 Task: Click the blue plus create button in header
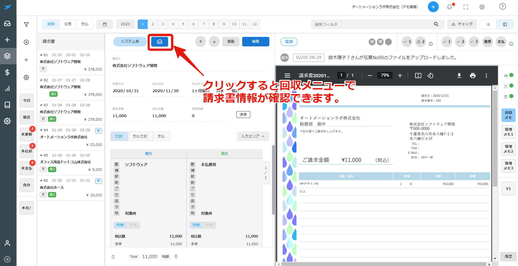tap(433, 7)
